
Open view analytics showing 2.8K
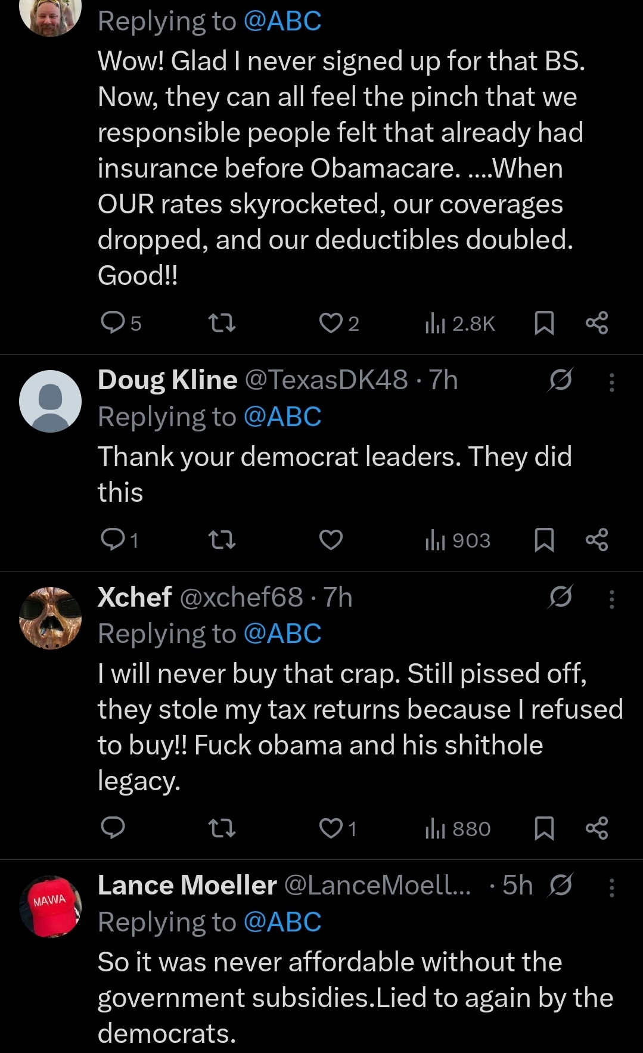pos(460,323)
